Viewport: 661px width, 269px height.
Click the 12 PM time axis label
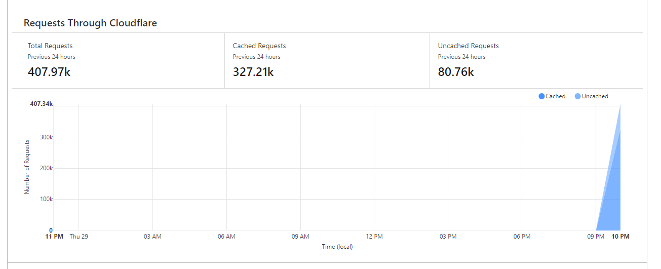coord(374,237)
